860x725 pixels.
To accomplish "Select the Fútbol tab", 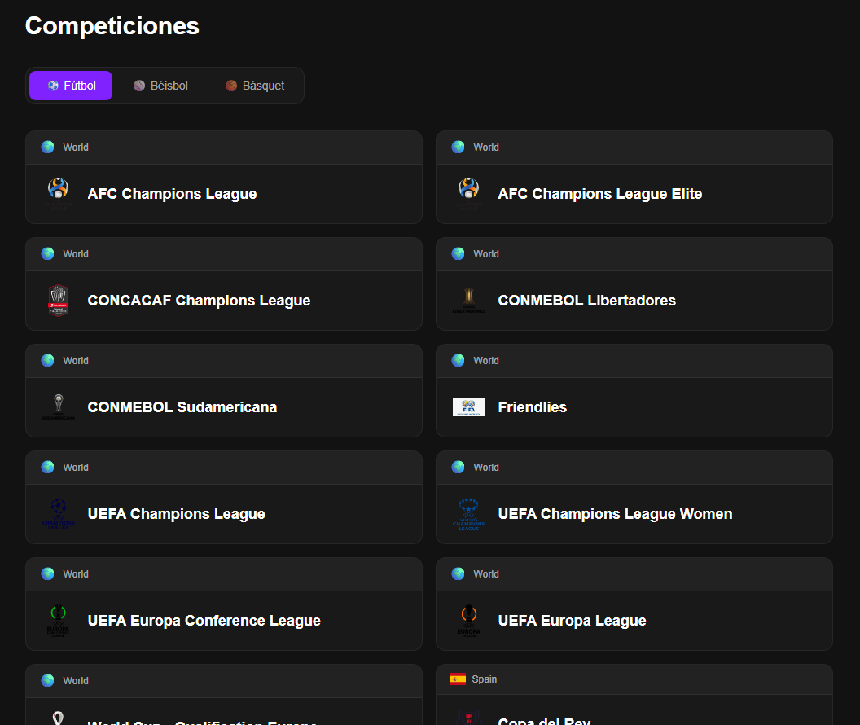I will (x=71, y=86).
